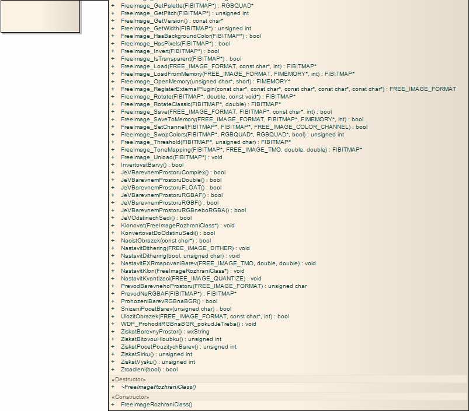Click the «Constructor» stereotype header
Screen dimensions: 469x411
click(x=130, y=397)
